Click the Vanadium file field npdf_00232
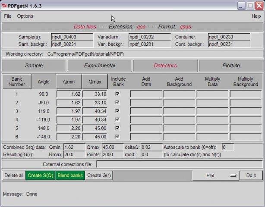Image resolution: width=265 pixels, height=207 pixels. coord(150,37)
